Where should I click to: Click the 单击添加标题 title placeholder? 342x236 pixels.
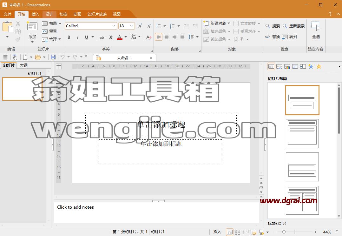pos(161,125)
